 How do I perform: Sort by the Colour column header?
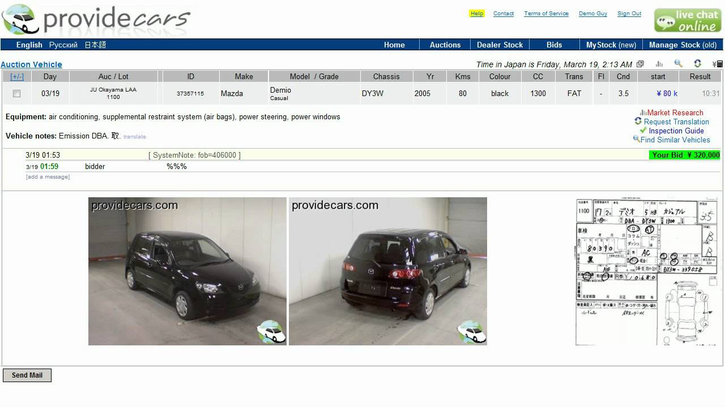(500, 76)
